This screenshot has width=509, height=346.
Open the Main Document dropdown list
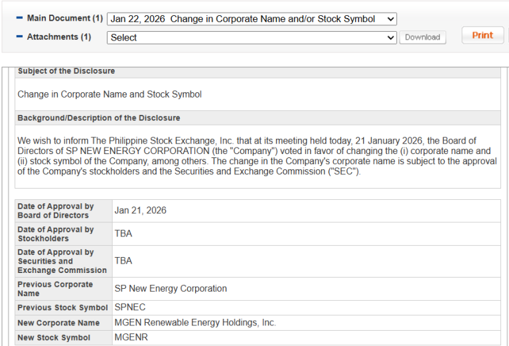point(252,19)
